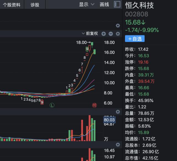Click the green L marker on chart
This screenshot has height=161, width=177.
click(x=52, y=105)
